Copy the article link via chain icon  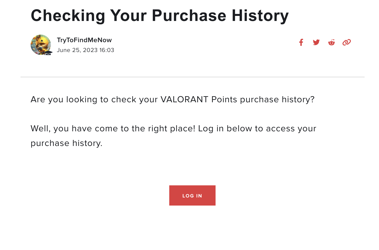(x=347, y=42)
